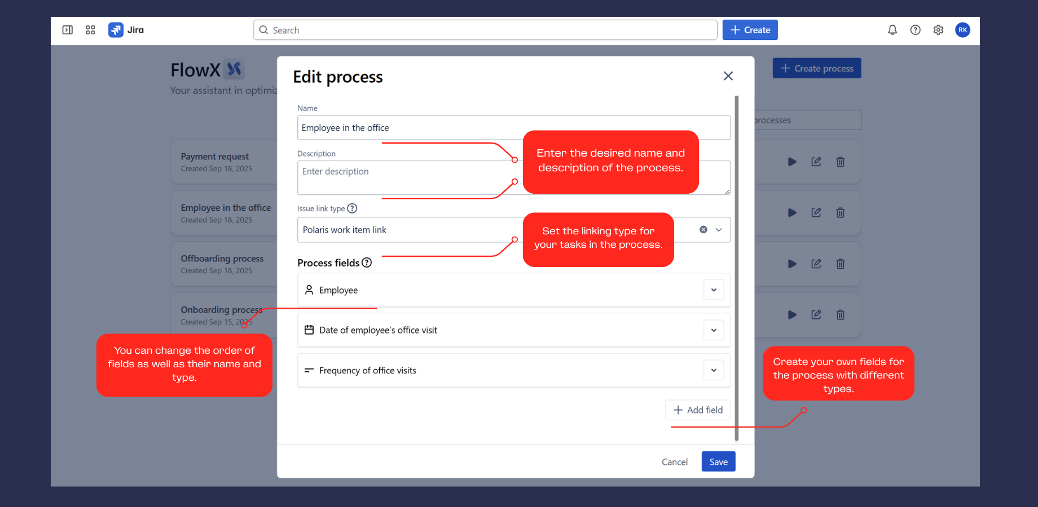Close the Edit process dialog
This screenshot has height=507, width=1038.
pyautogui.click(x=728, y=76)
